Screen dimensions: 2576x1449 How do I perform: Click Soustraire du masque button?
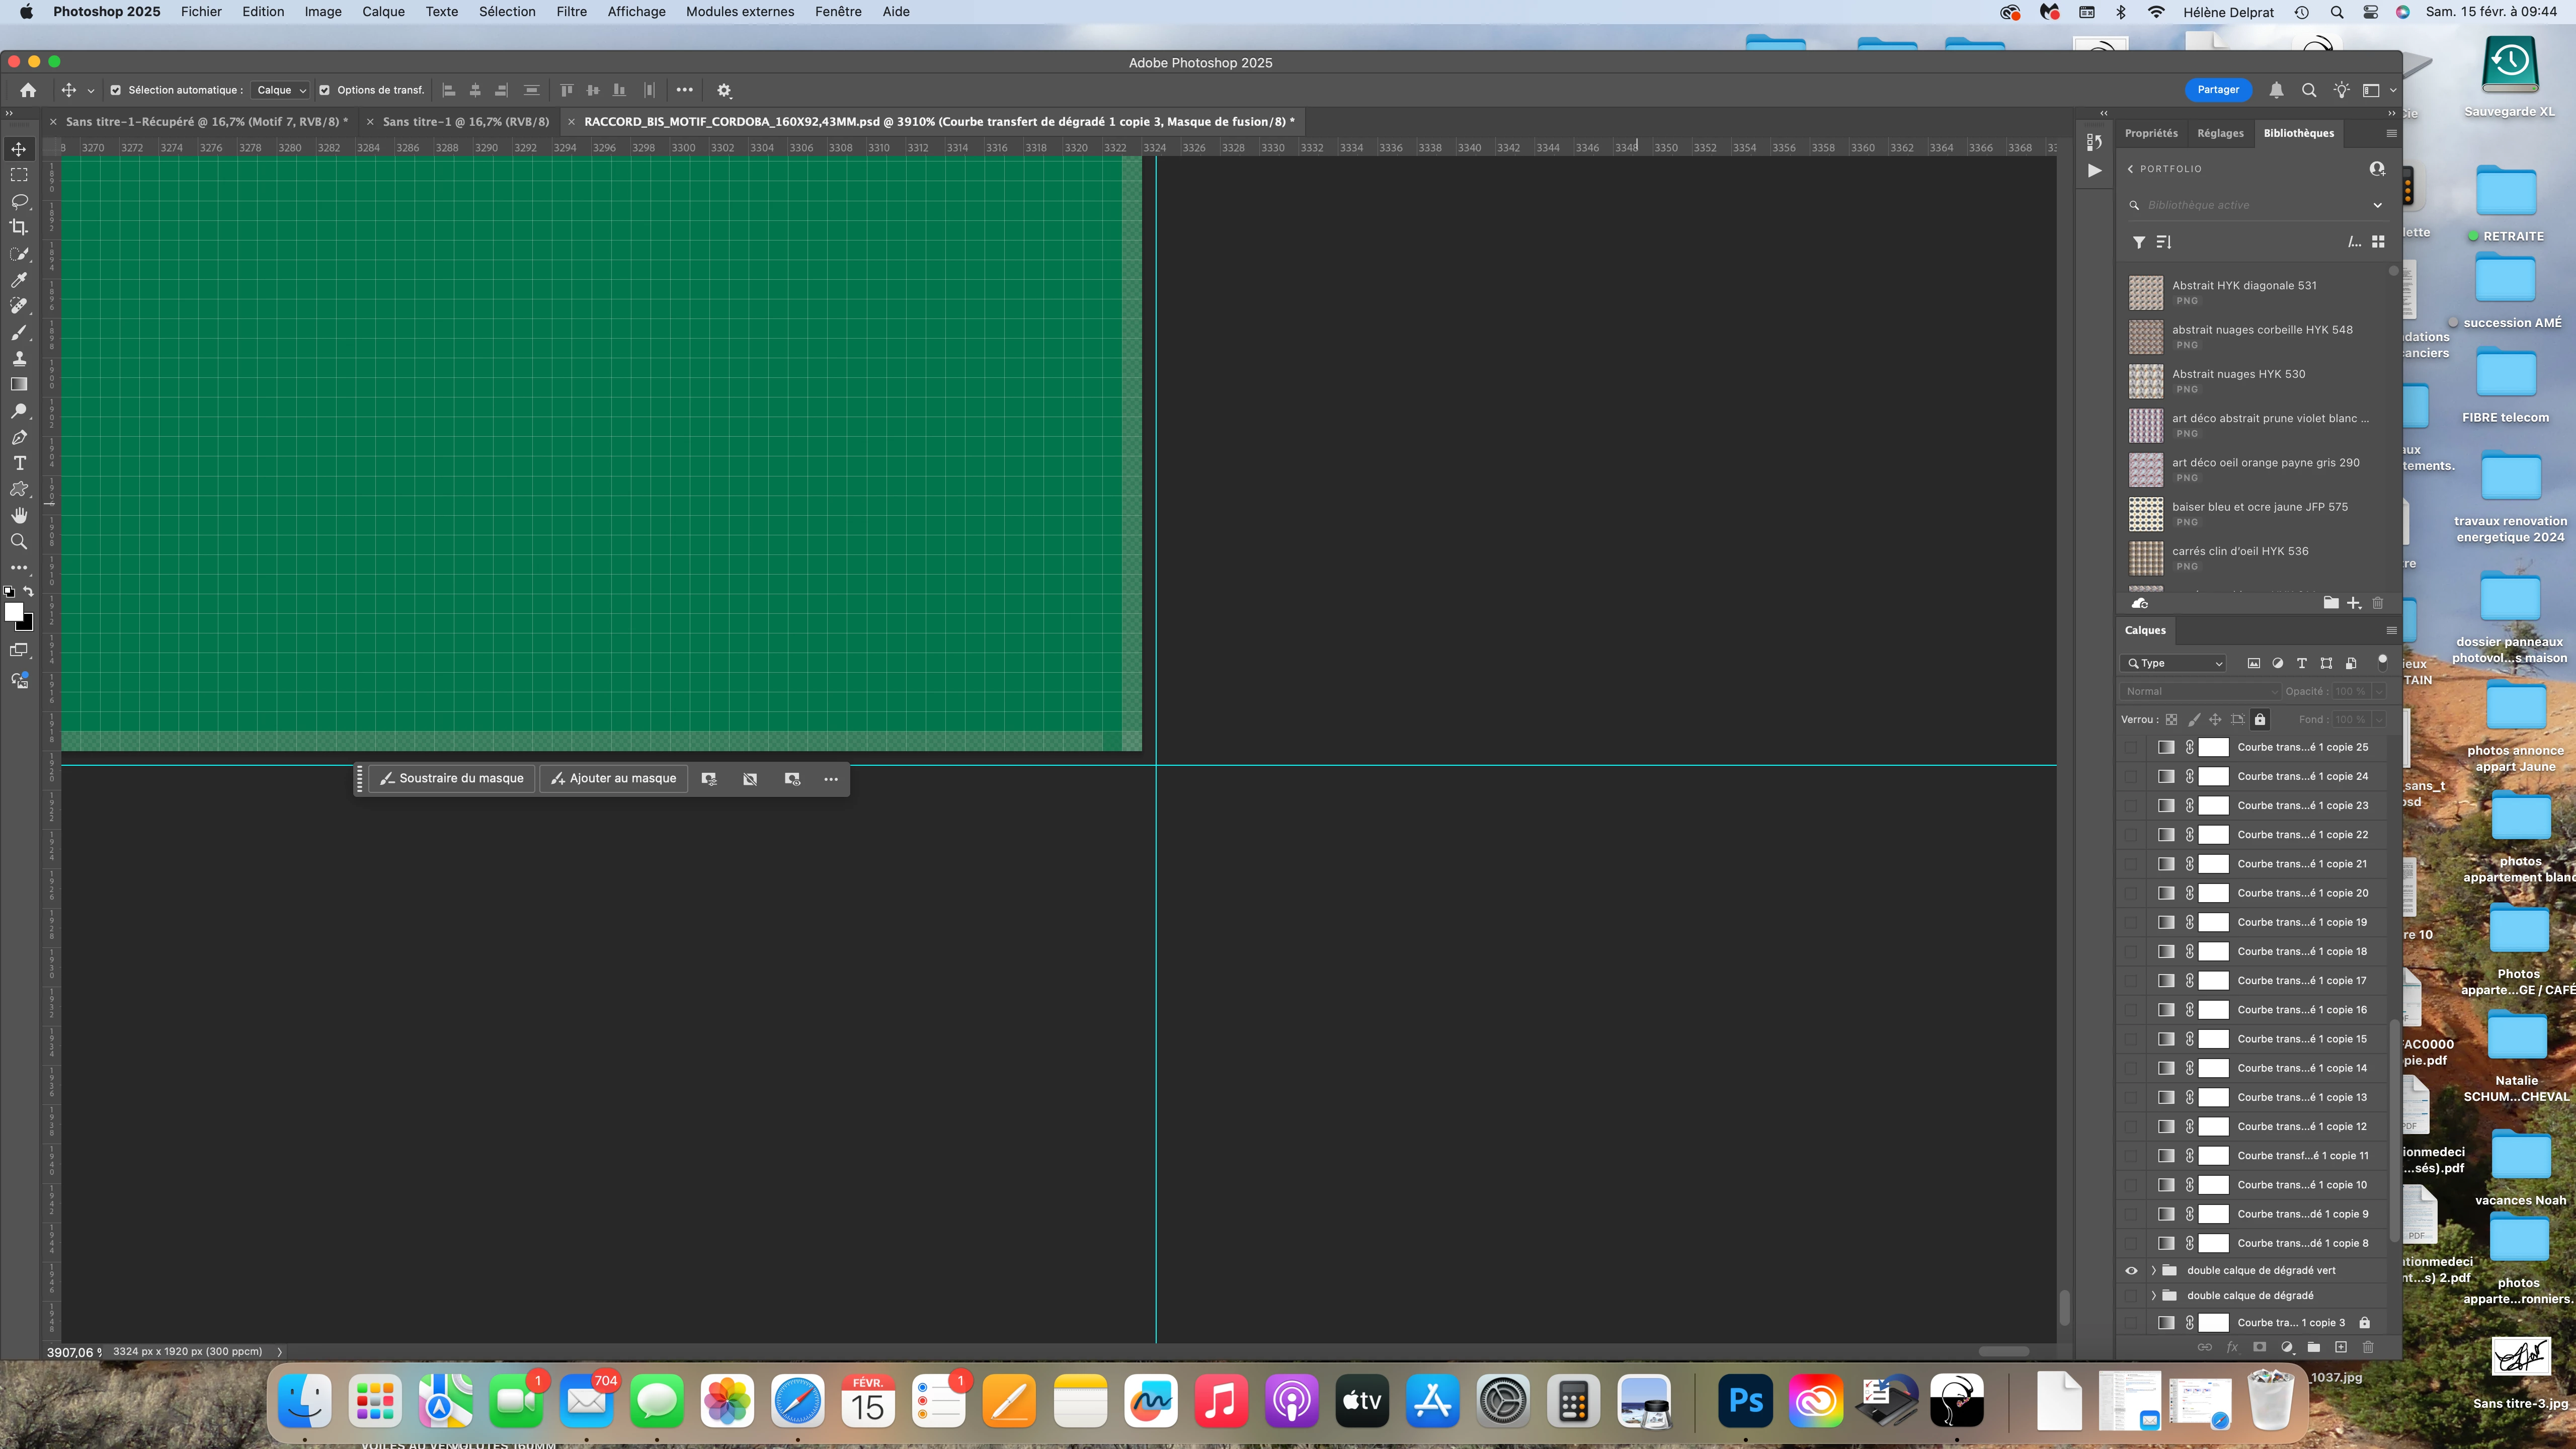point(452,778)
